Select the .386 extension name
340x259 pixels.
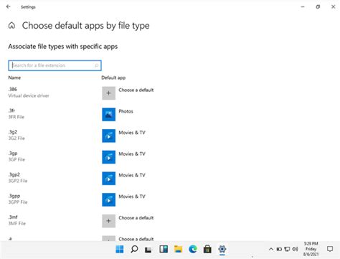tap(13, 89)
